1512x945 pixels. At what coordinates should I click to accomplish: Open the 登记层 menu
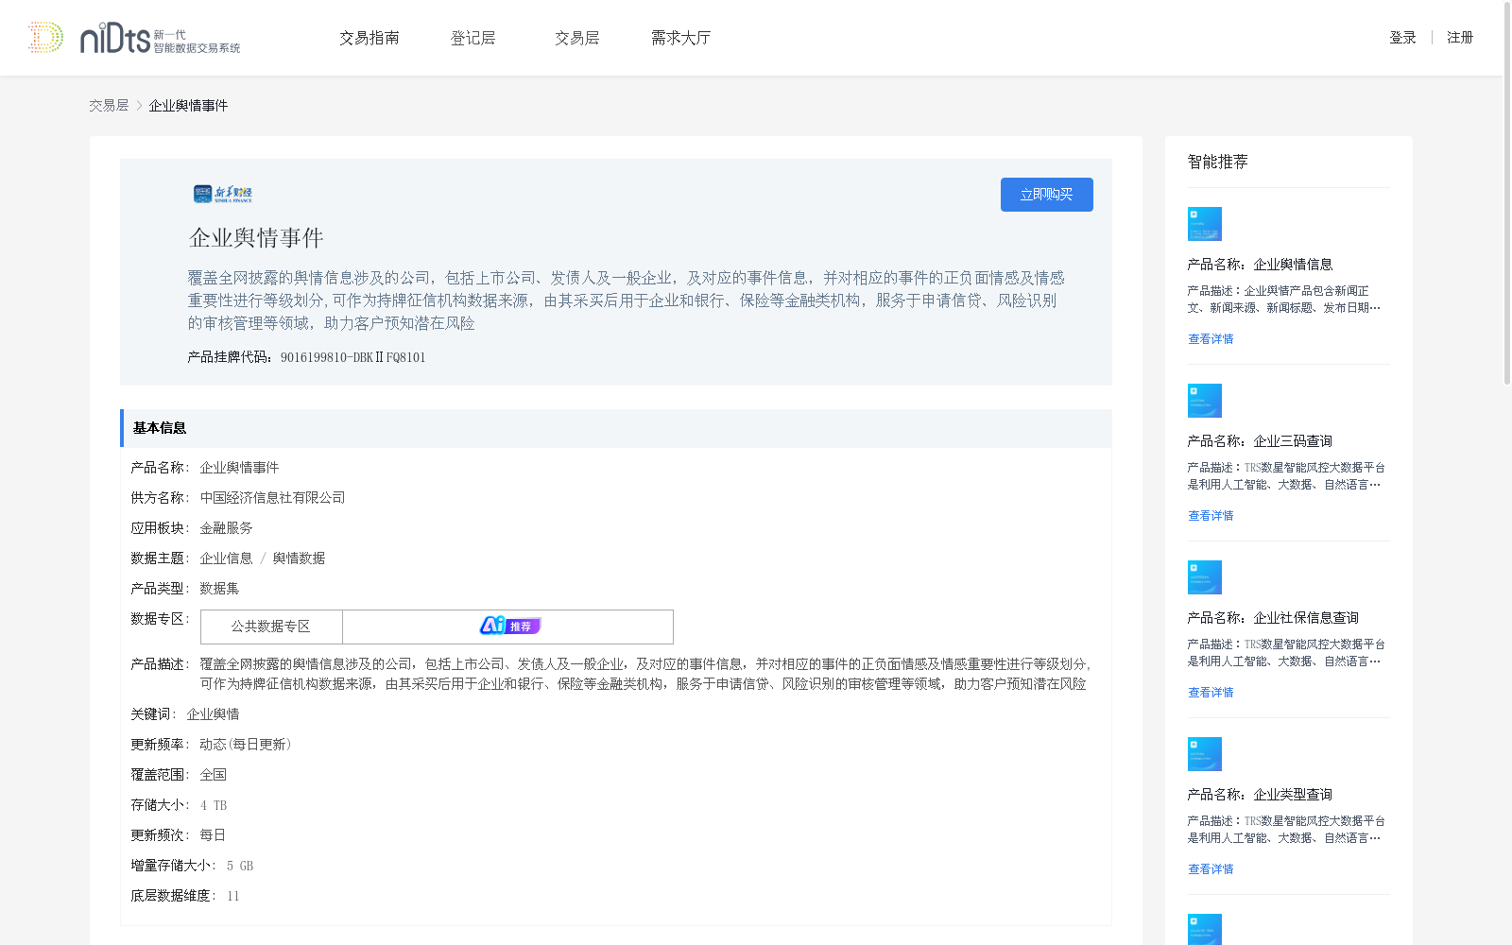(x=473, y=38)
